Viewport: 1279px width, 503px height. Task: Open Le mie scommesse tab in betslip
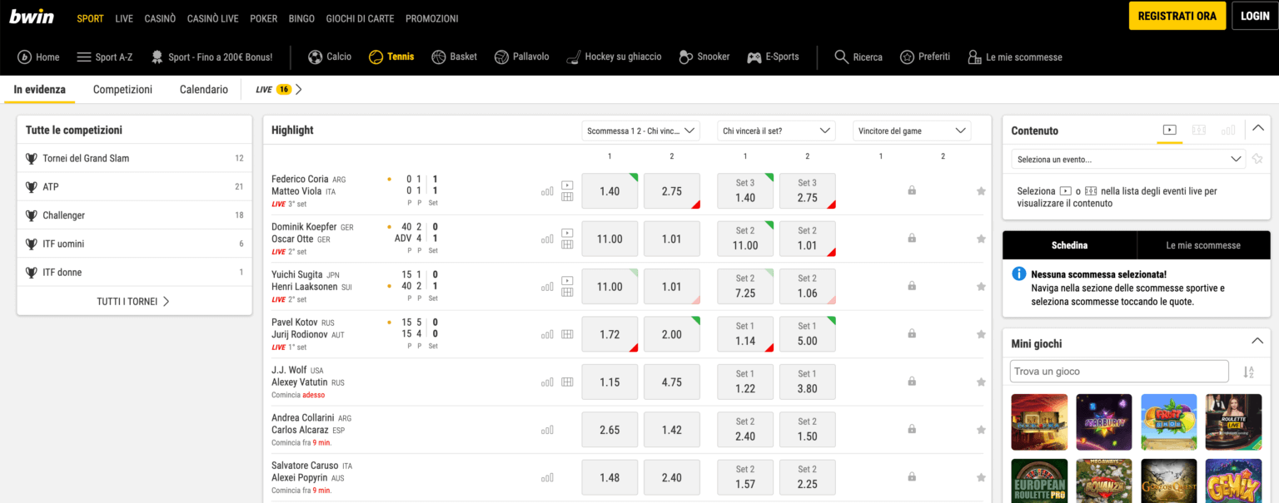(1203, 245)
